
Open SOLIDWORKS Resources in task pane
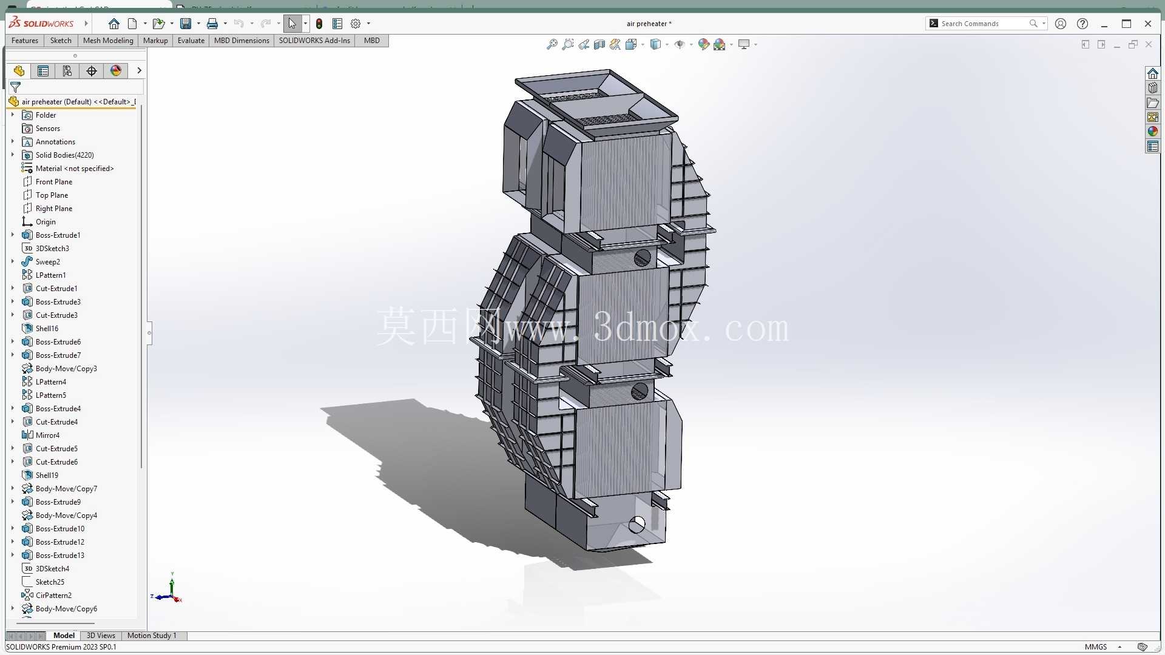click(1152, 73)
